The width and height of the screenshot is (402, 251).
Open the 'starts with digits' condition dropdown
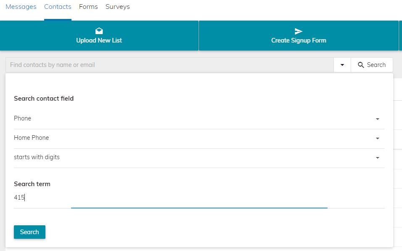pos(199,158)
